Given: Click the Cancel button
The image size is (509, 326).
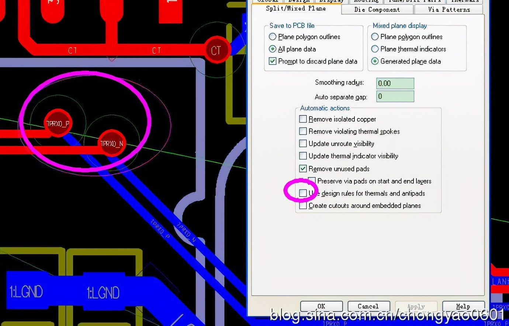Looking at the screenshot, I should tap(368, 306).
